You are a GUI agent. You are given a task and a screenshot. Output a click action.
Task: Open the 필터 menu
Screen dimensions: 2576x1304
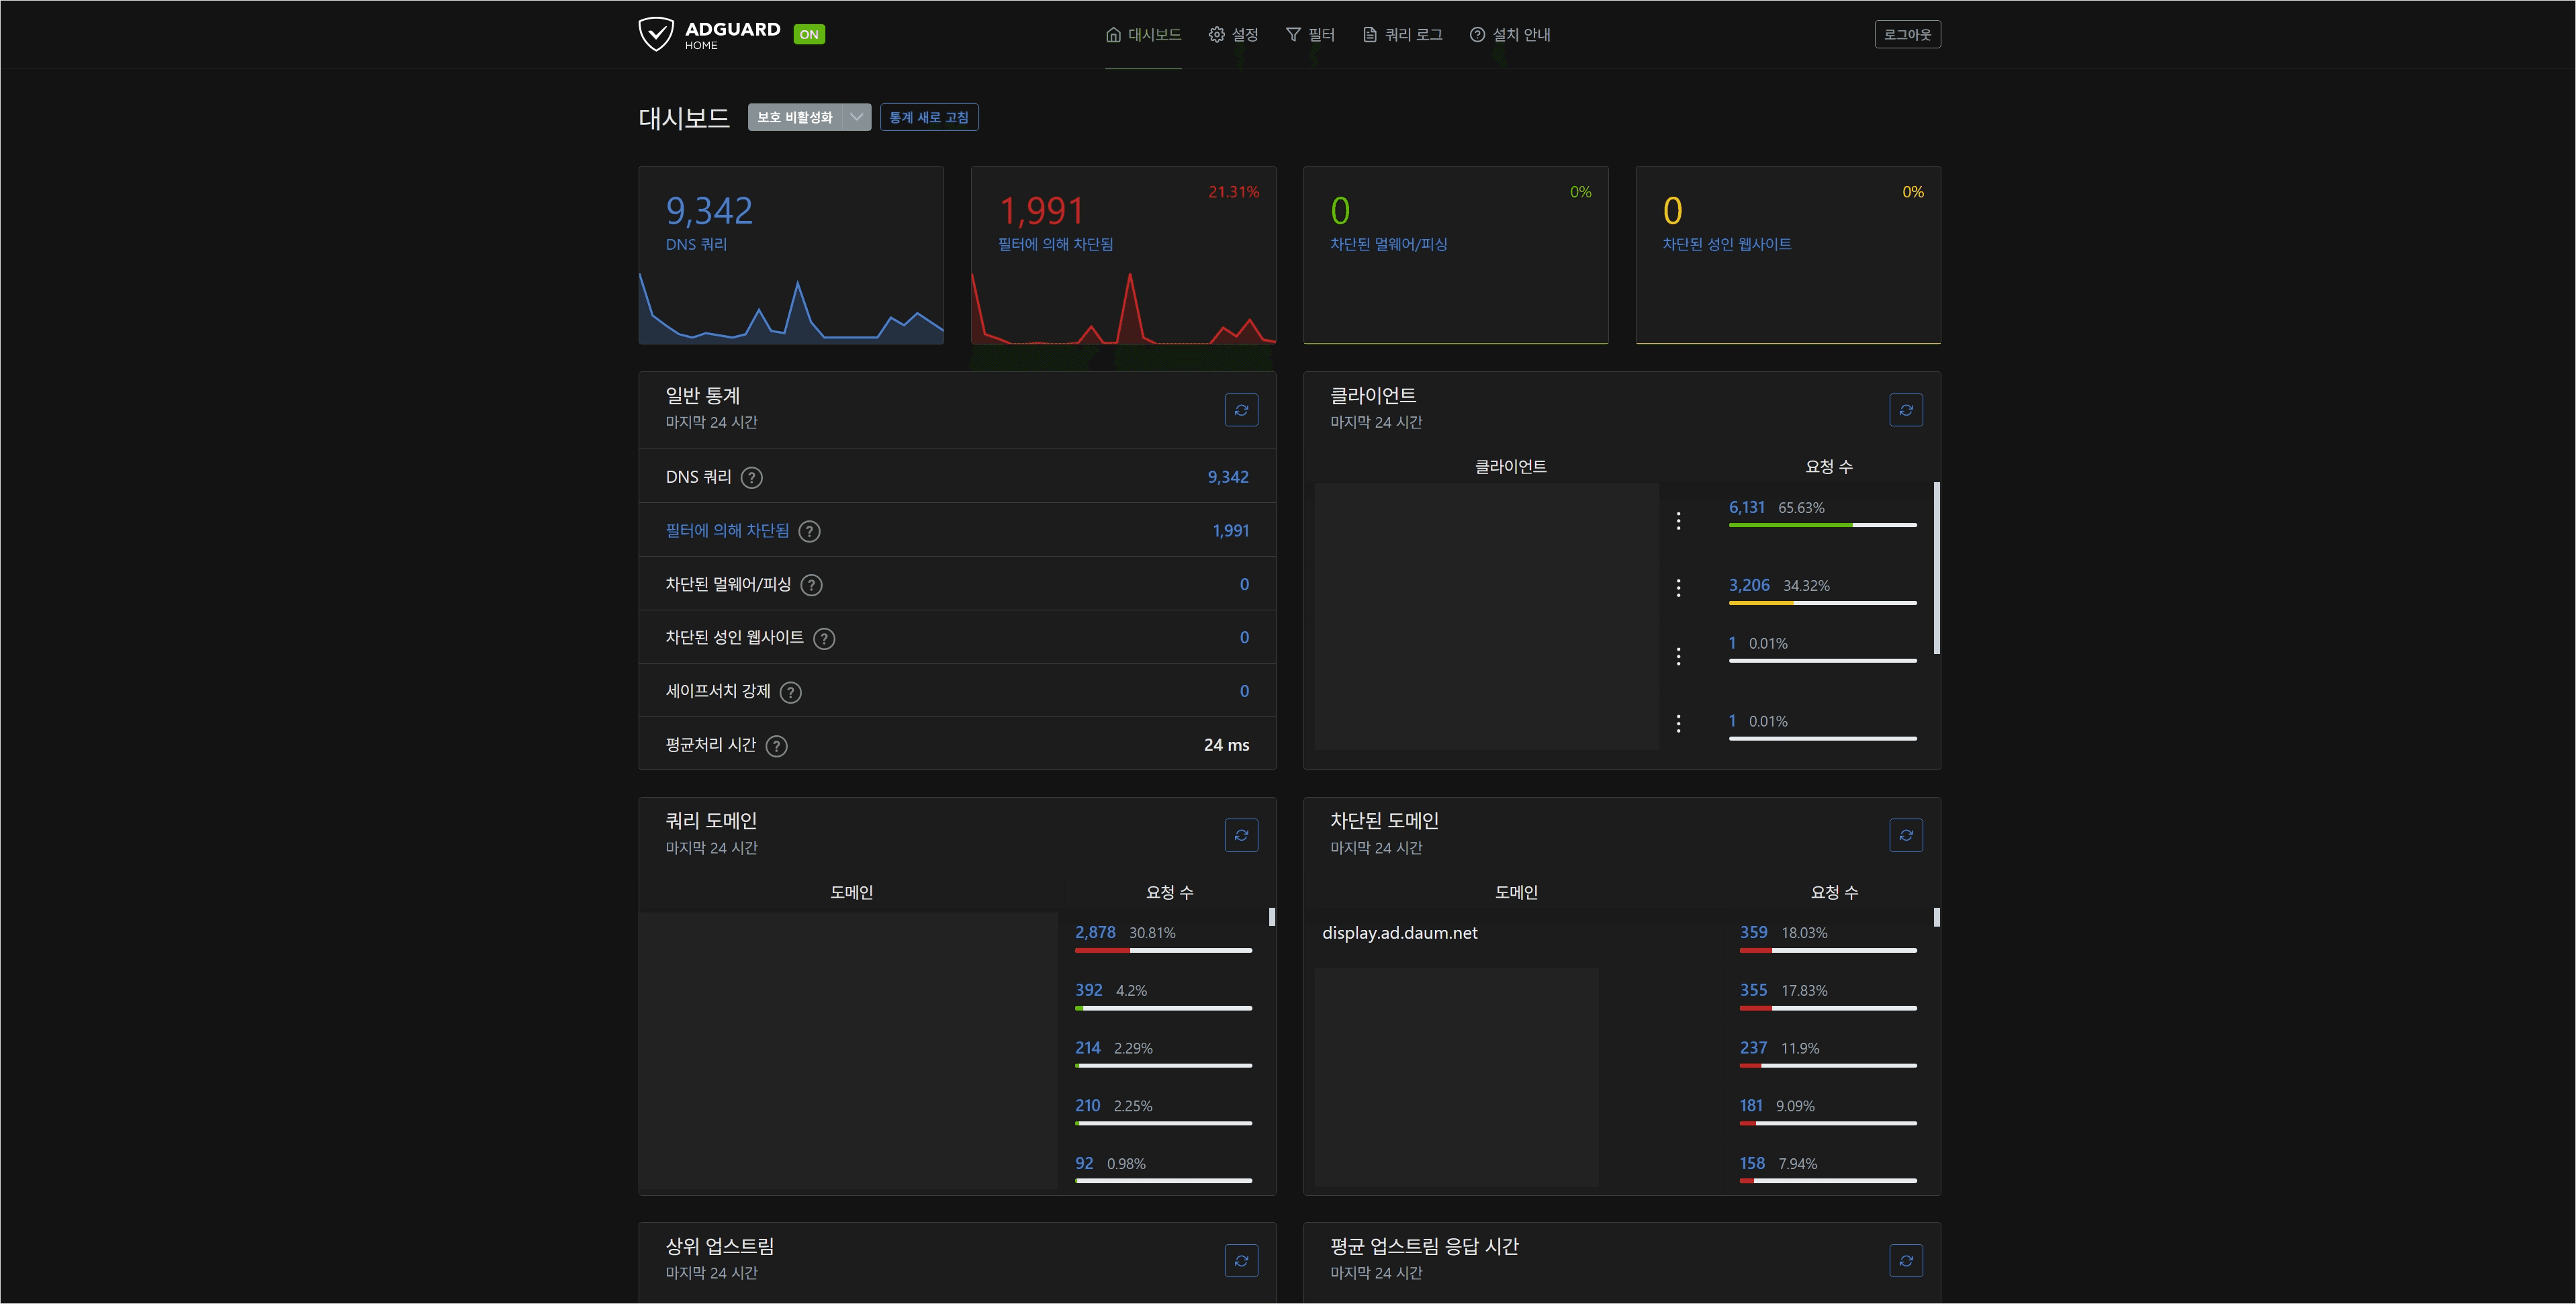[x=1310, y=34]
